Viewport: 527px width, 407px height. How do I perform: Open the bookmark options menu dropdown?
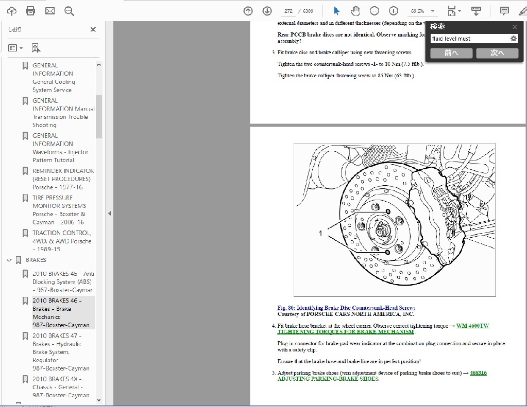tap(15, 48)
